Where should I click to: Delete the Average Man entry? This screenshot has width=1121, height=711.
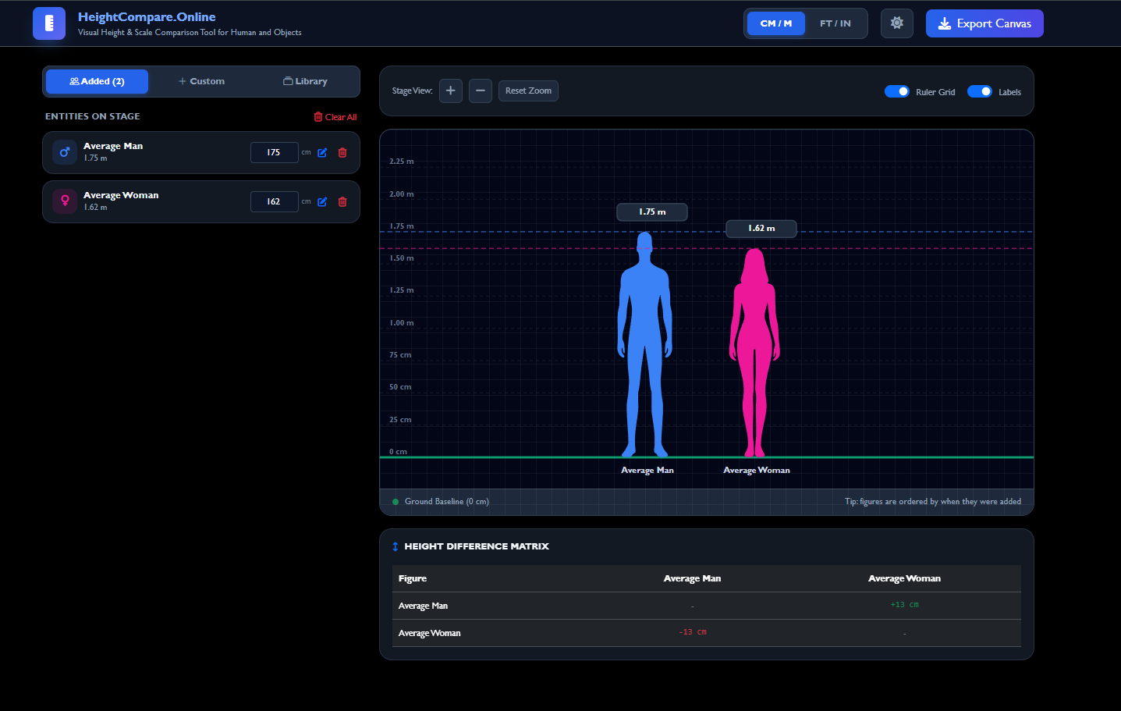click(x=342, y=153)
